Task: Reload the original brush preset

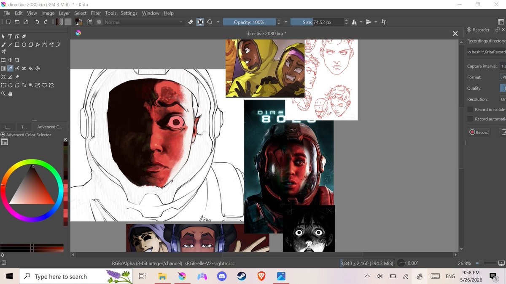Action: point(210,22)
